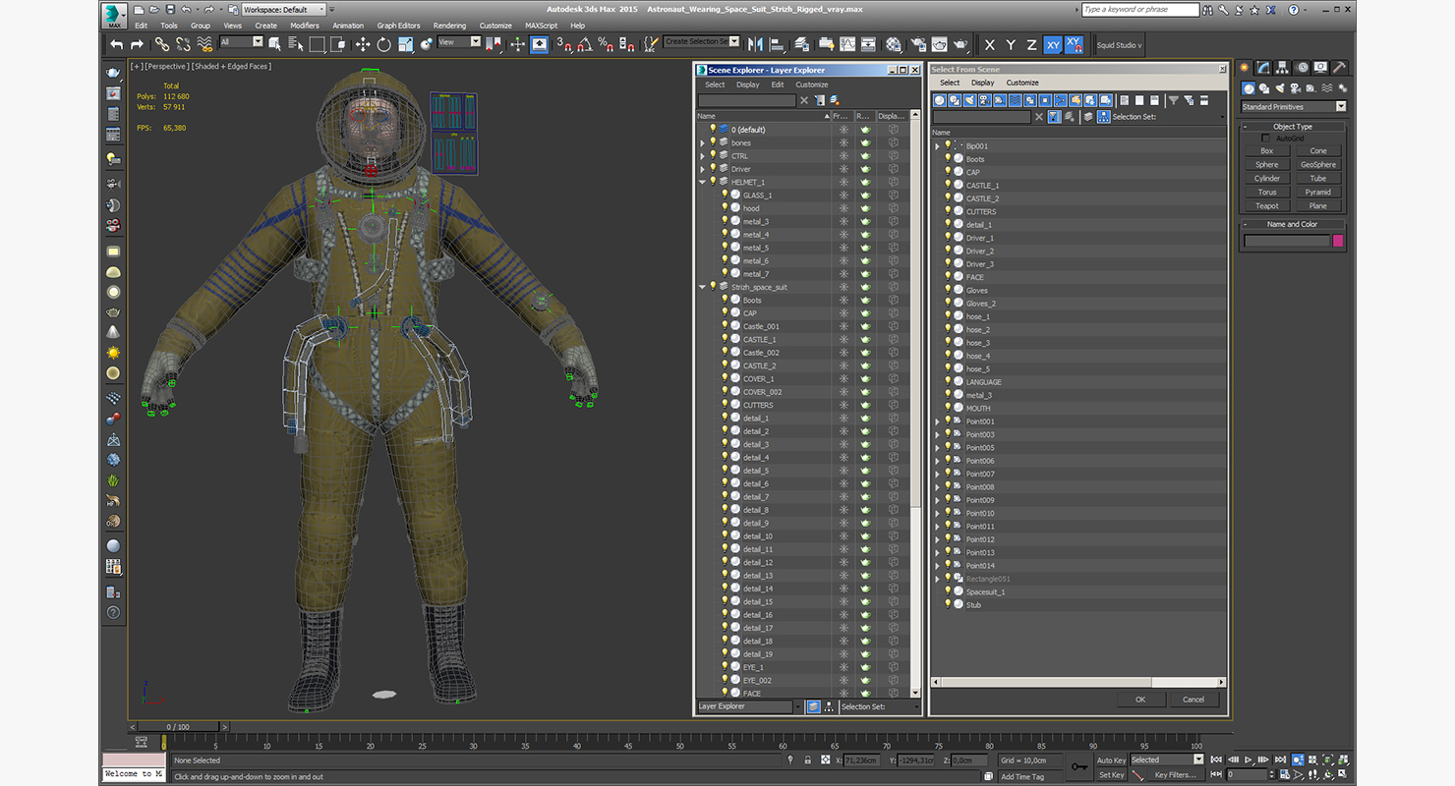Switch to the Hierarchy command panel tab
Image resolution: width=1455 pixels, height=786 pixels.
point(1283,67)
